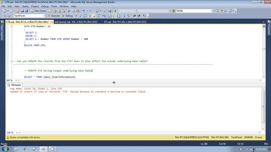Click the Parse checkmark icon
Viewport: 271px width, 152px height.
pyautogui.click(x=80, y=16)
